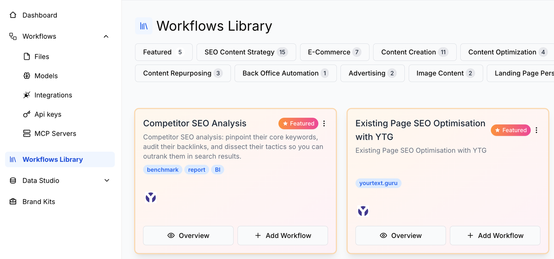Image resolution: width=554 pixels, height=259 pixels.
Task: Open Api keys in the sidebar
Action: (48, 114)
